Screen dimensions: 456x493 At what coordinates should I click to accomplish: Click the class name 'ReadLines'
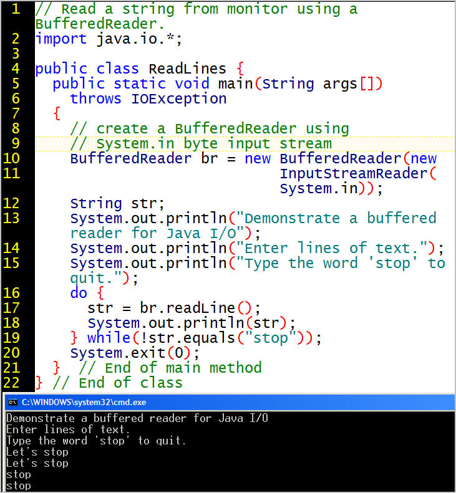[187, 69]
